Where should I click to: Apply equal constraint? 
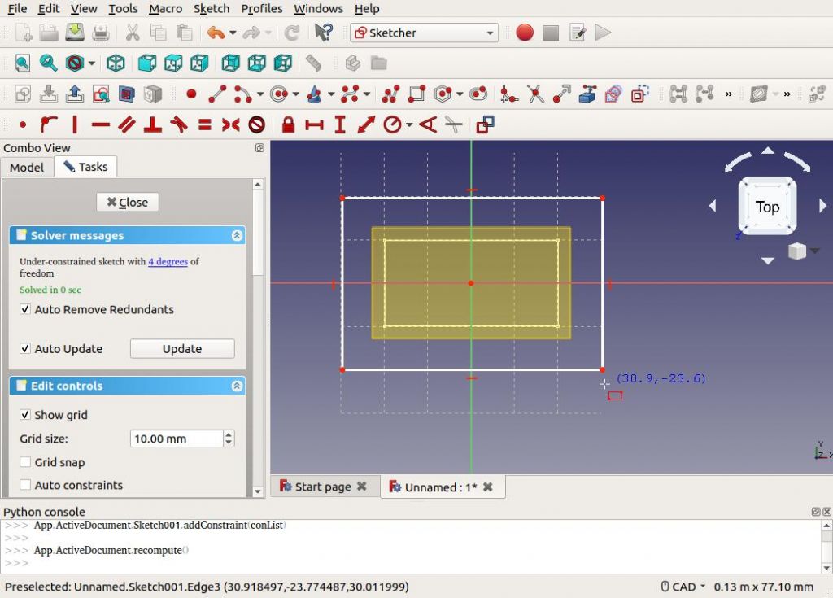204,125
